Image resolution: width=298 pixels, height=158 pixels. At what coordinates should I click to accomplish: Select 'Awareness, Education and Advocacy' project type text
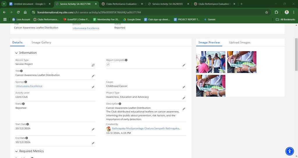(x=127, y=97)
